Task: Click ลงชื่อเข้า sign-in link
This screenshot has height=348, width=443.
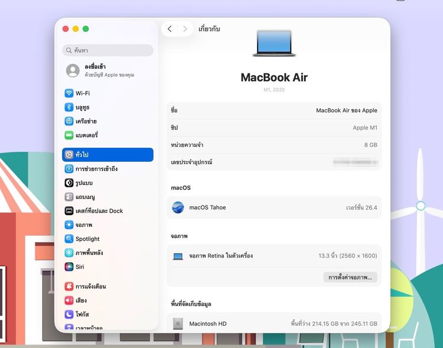Action: [95, 67]
